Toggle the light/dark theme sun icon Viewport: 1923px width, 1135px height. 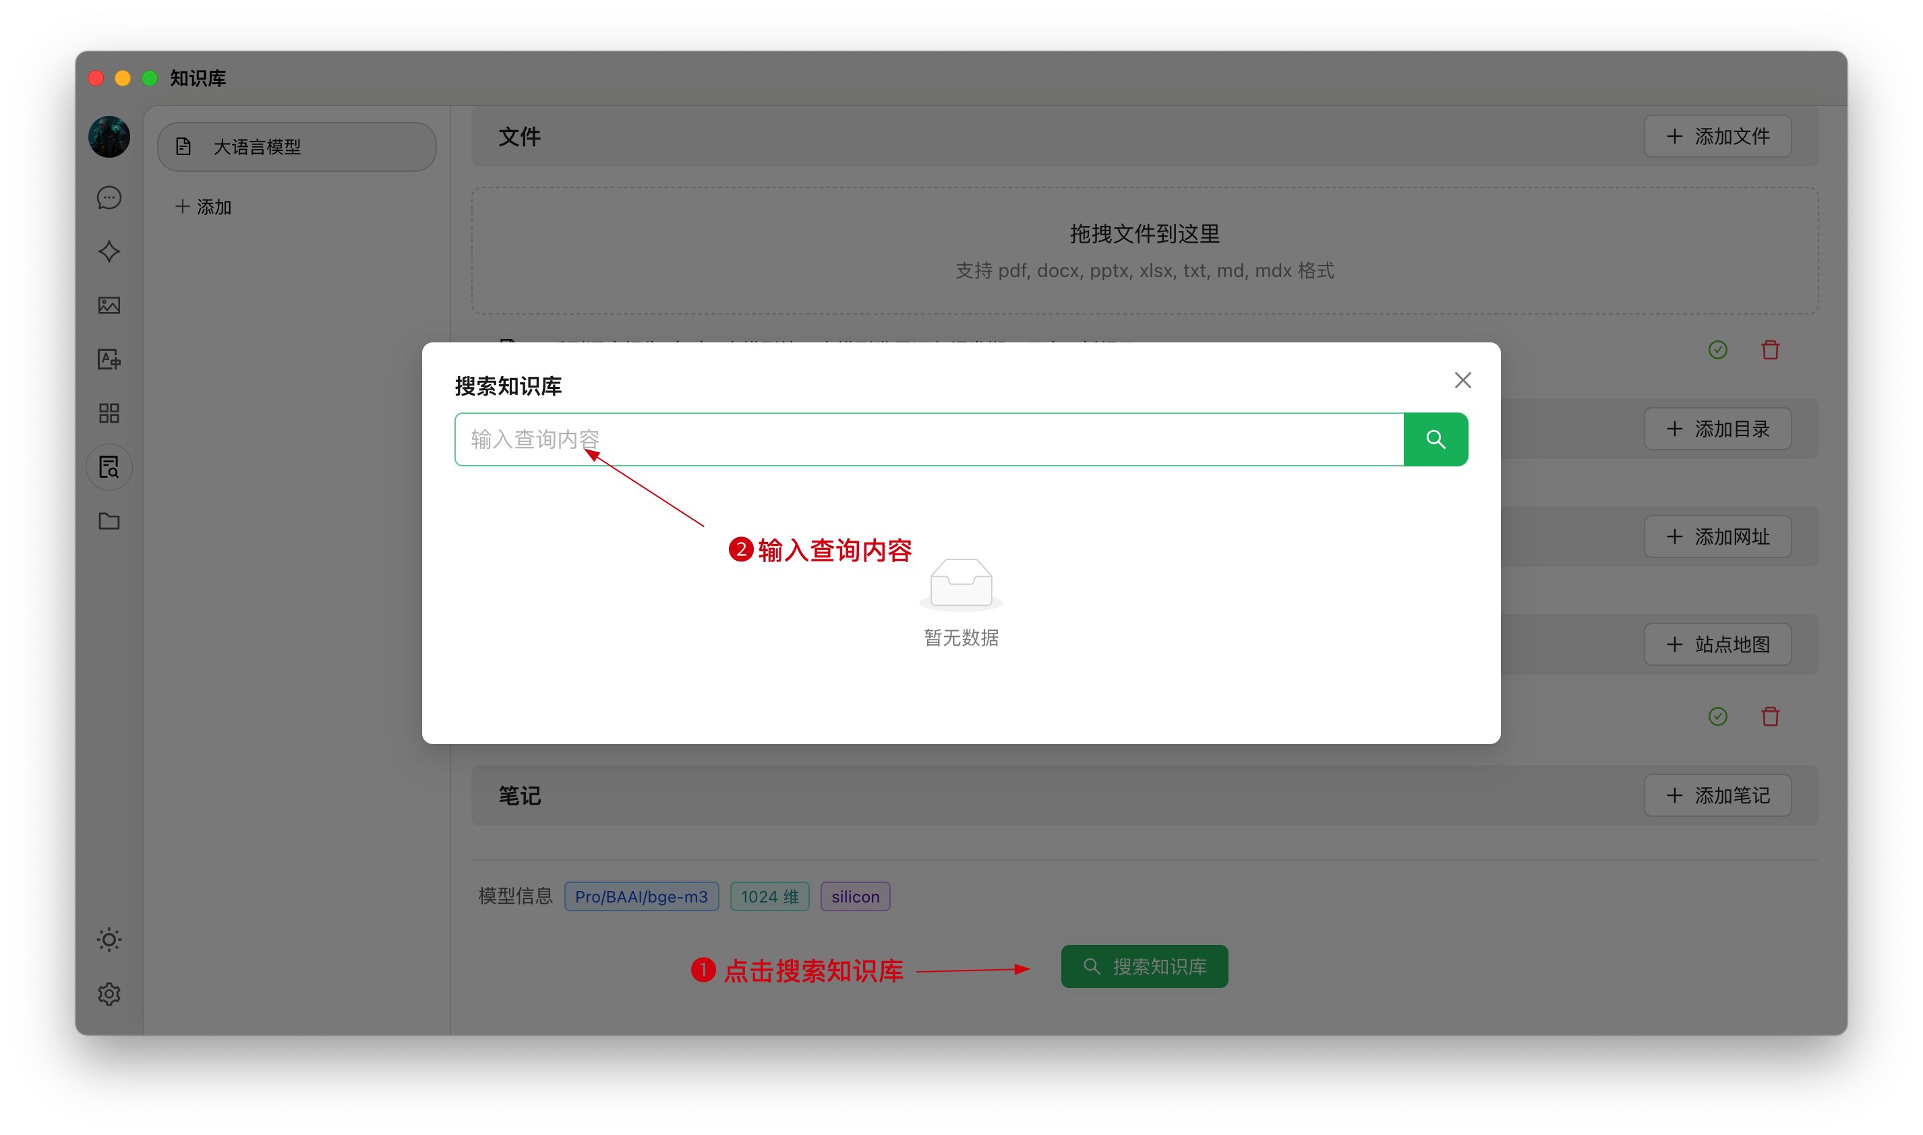(109, 939)
